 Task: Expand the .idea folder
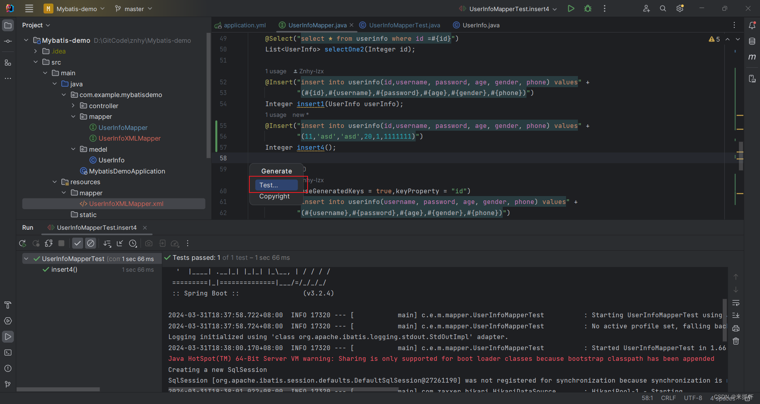pyautogui.click(x=36, y=51)
